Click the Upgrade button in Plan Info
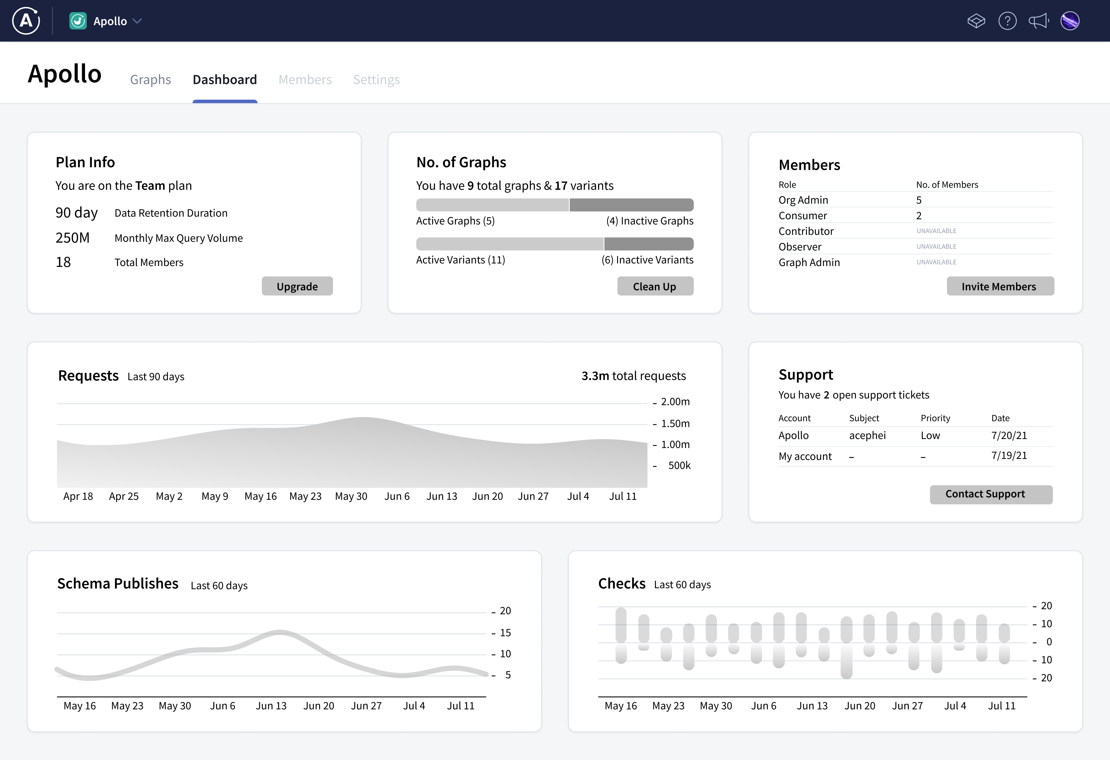 click(297, 286)
